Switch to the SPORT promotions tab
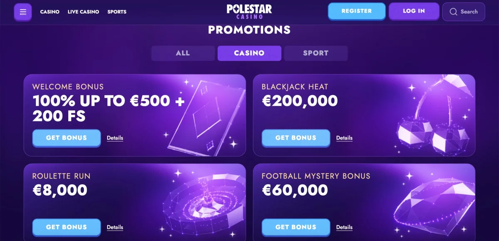Image resolution: width=499 pixels, height=241 pixels. (316, 53)
